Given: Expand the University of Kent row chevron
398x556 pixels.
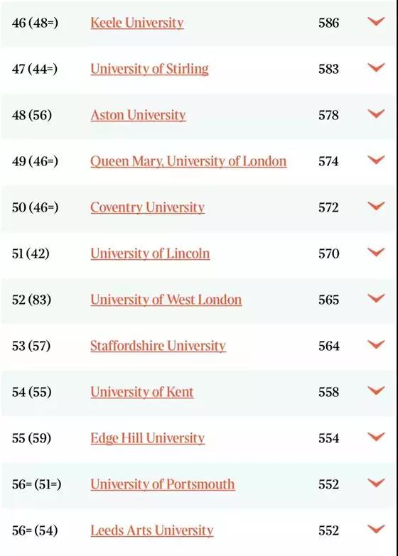Looking at the screenshot, I should [x=376, y=391].
